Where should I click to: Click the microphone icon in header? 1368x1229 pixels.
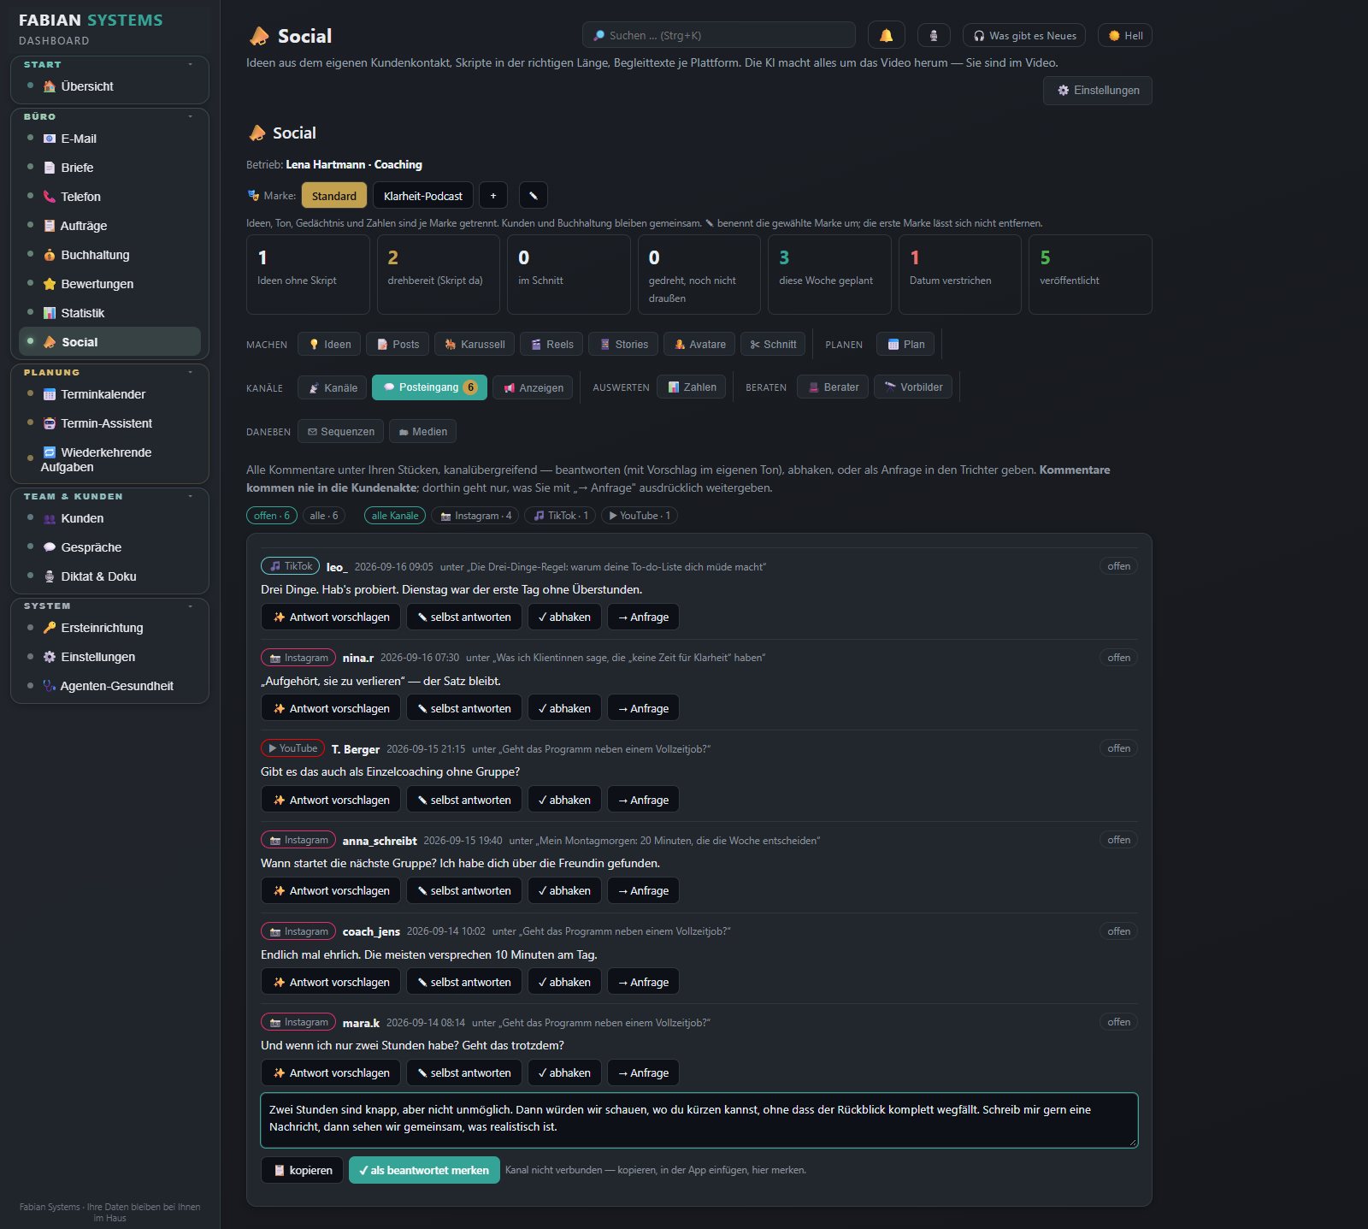(934, 35)
